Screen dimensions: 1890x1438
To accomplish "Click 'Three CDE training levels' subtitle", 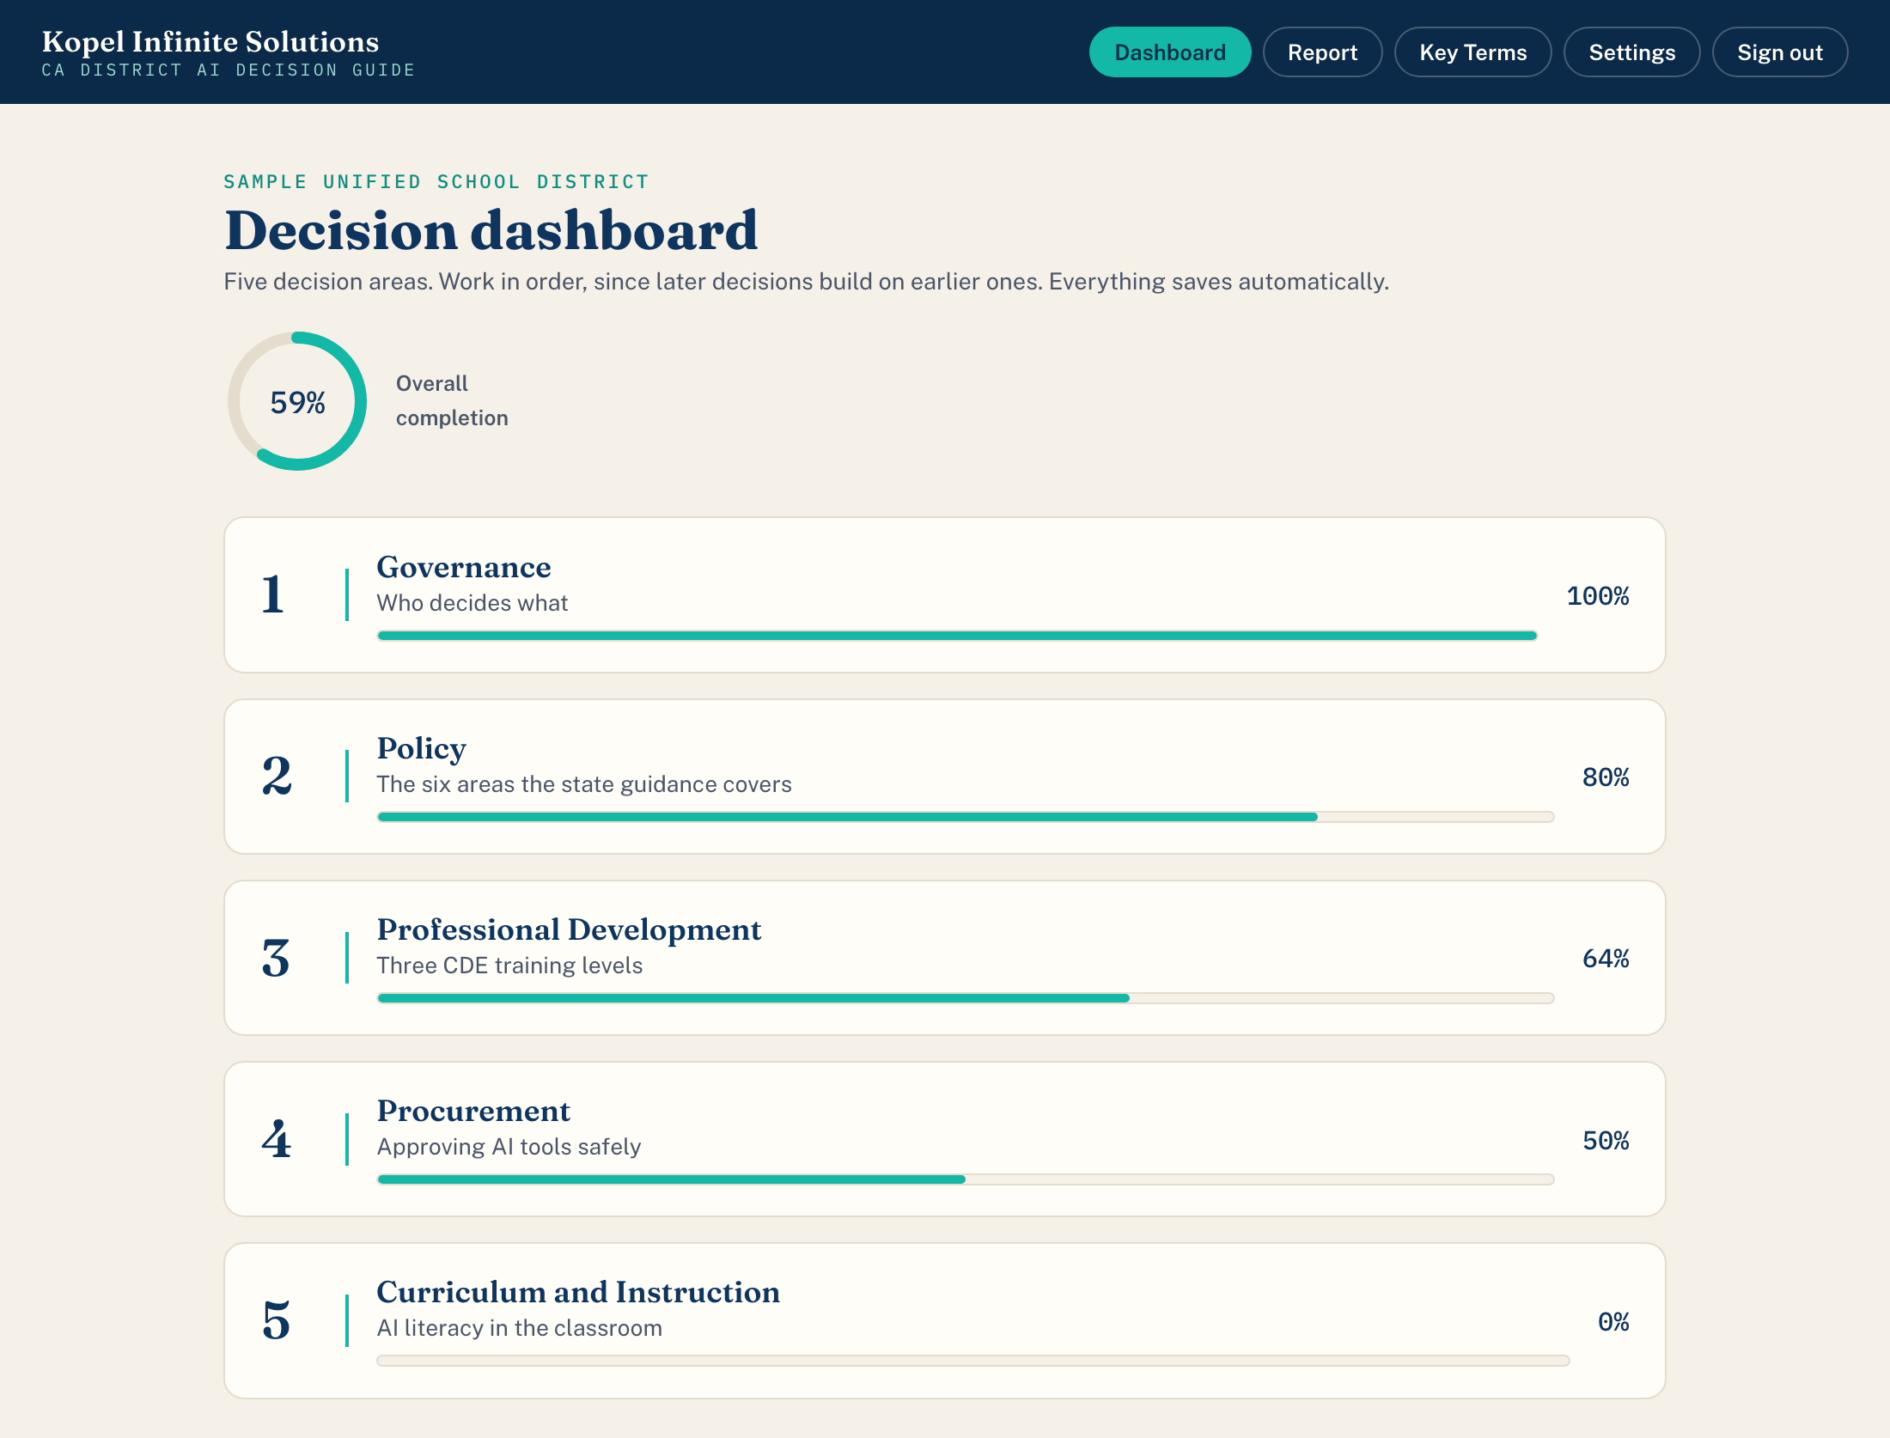I will pyautogui.click(x=509, y=966).
